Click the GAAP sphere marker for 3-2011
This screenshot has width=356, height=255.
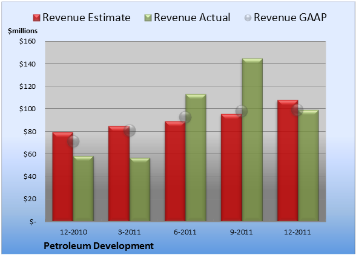130,131
